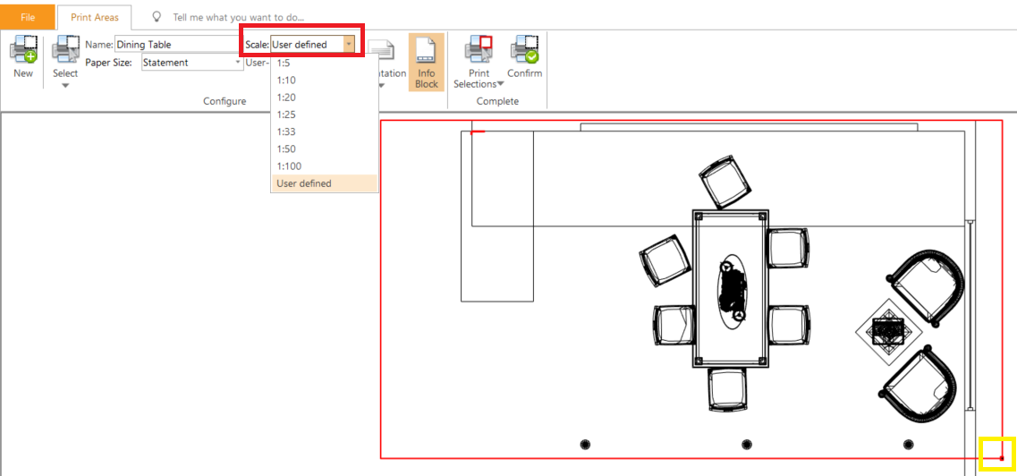1017x476 pixels.
Task: Choose scale 1:25 from the list
Action: [325, 115]
